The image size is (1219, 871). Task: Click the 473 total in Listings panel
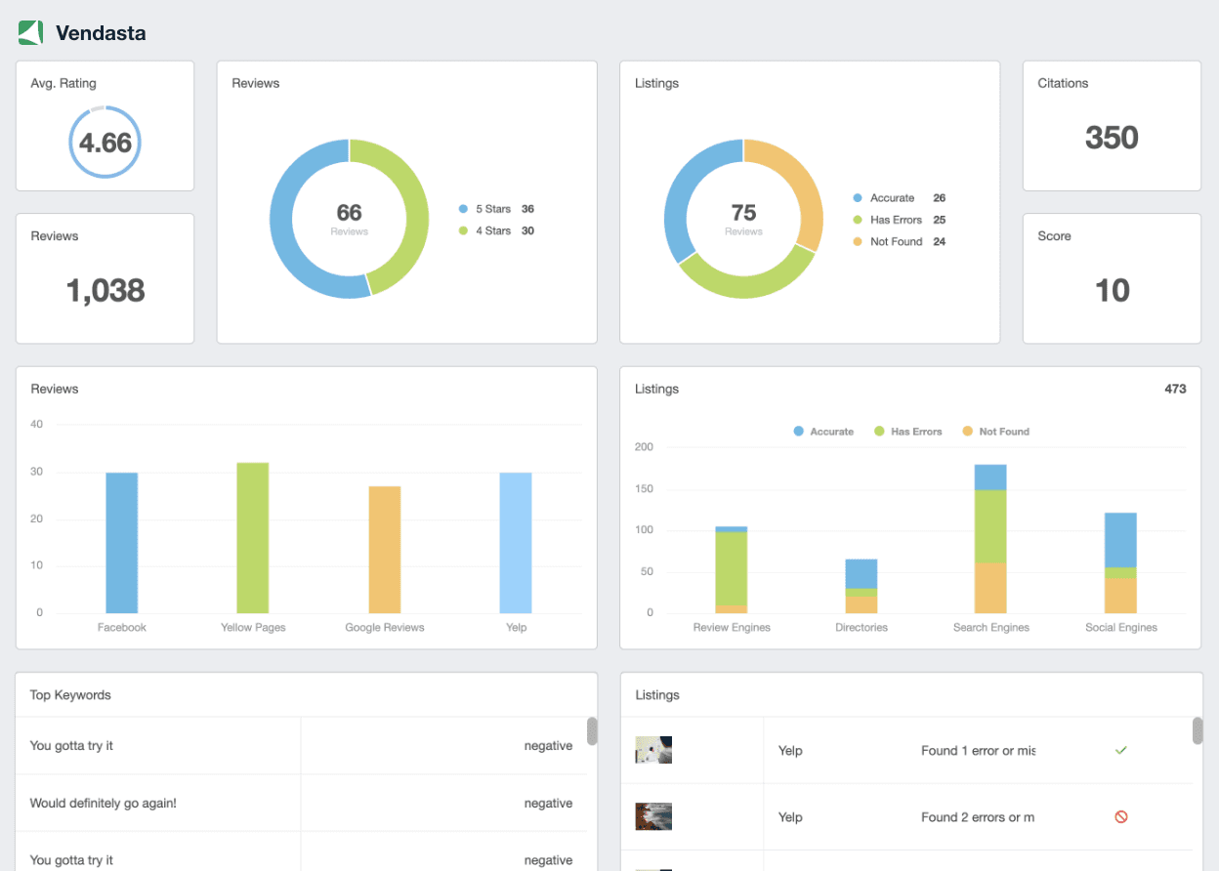point(1175,389)
